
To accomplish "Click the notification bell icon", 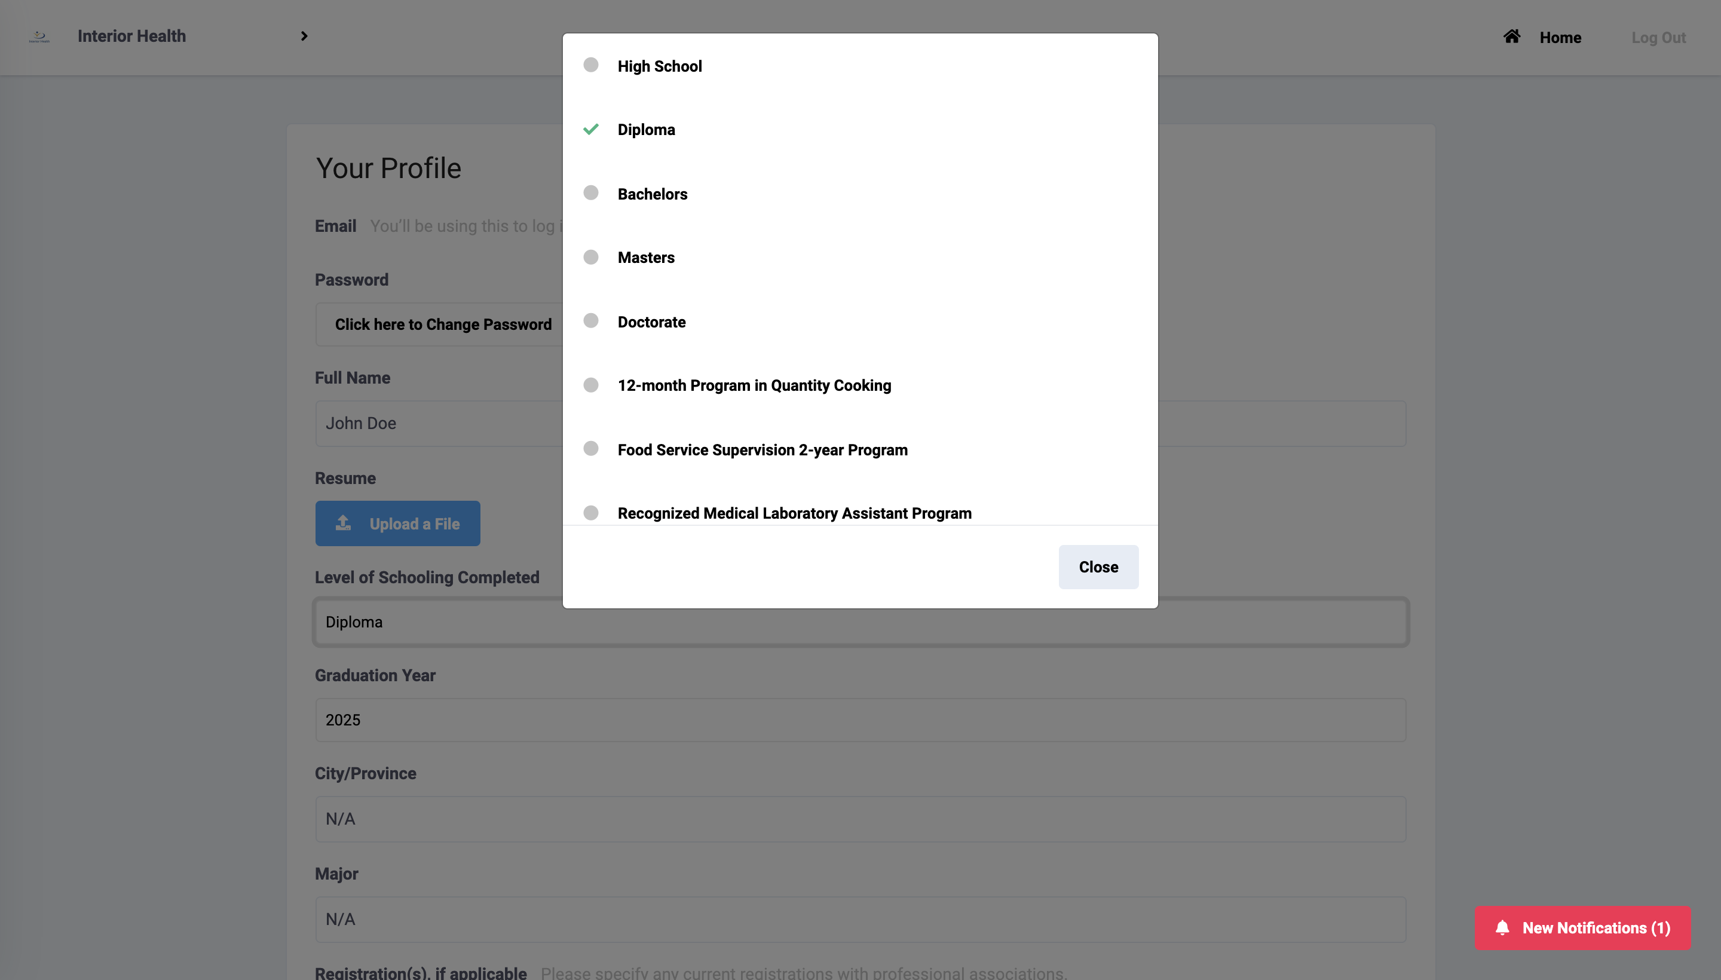I will (1502, 928).
